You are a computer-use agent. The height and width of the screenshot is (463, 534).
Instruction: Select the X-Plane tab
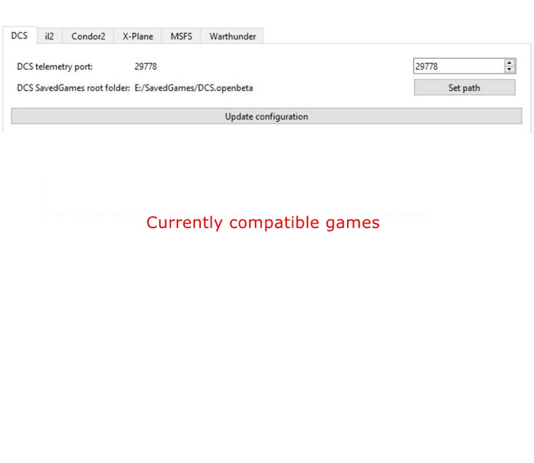138,37
